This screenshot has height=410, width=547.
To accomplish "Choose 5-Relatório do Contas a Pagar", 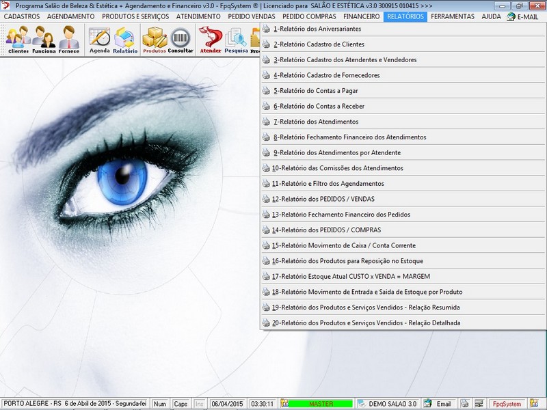I will (315, 91).
